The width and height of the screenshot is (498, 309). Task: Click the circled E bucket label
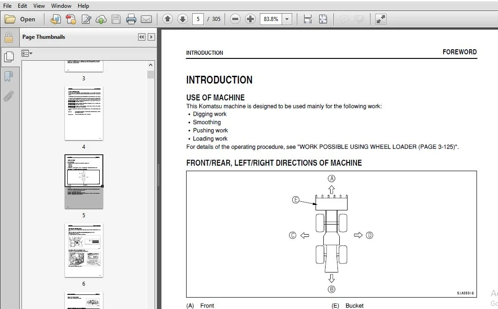(x=296, y=200)
